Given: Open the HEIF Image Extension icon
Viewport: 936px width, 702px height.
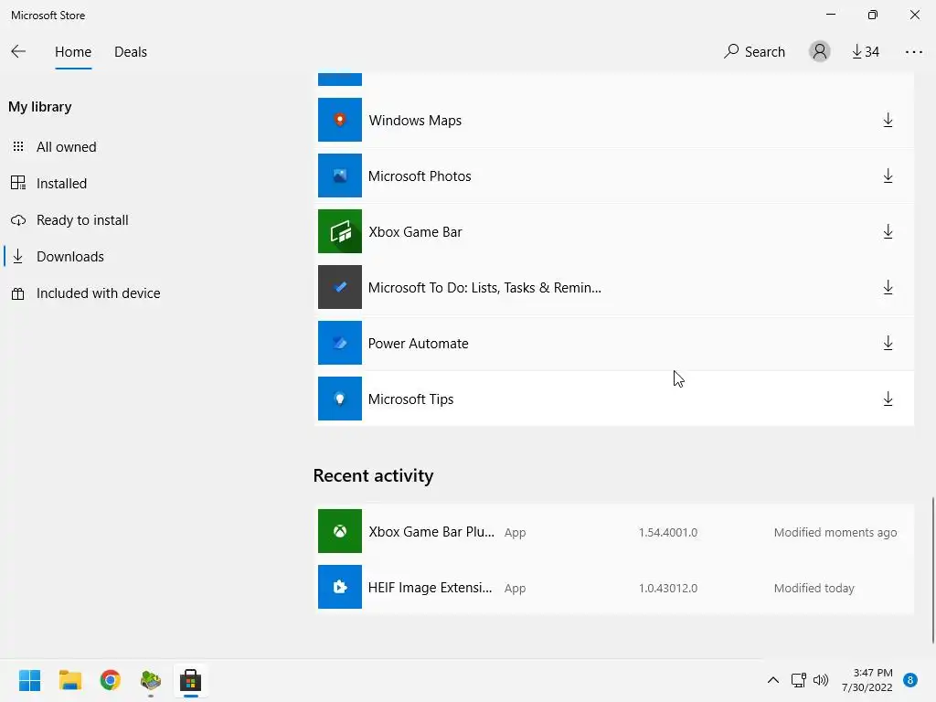Looking at the screenshot, I should (x=340, y=587).
